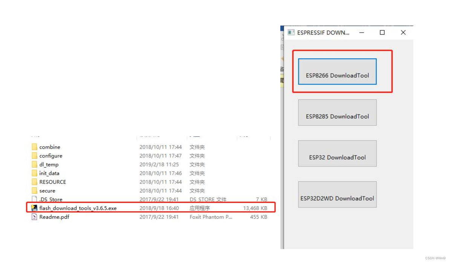The height and width of the screenshot is (263, 451).
Task: Start ESP32D2WD DownloadTool
Action: 337,195
